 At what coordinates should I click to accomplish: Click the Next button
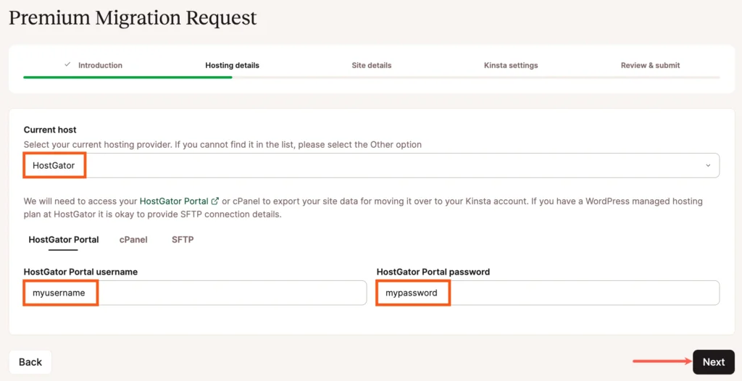(713, 362)
